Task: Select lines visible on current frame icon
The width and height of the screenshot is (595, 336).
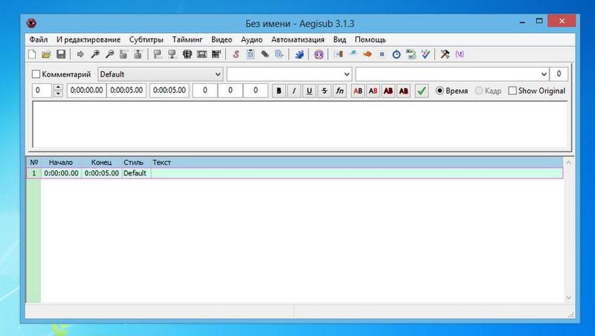Action: 187,54
